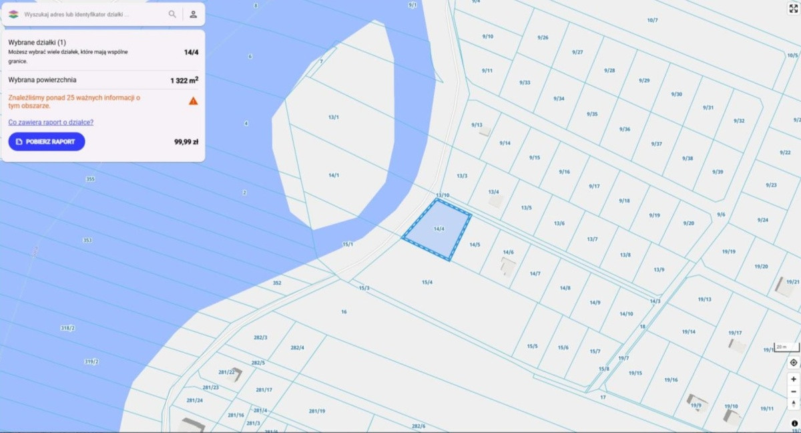The width and height of the screenshot is (801, 433).
Task: Click the 'Wybrane działki (1)' heading
Action: [37, 42]
